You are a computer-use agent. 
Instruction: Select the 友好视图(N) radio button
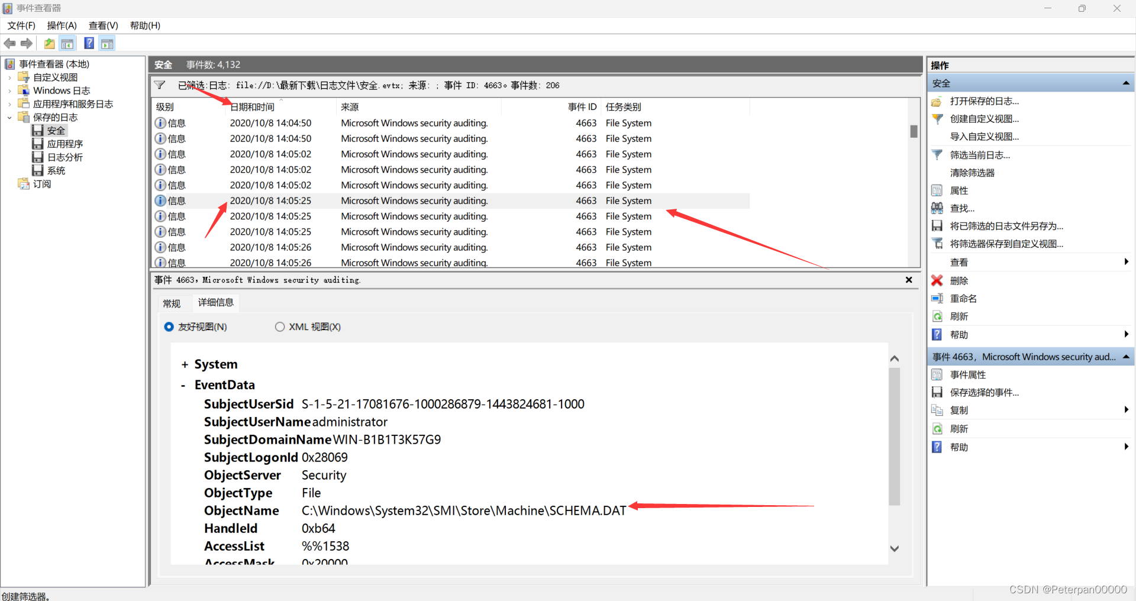(169, 327)
